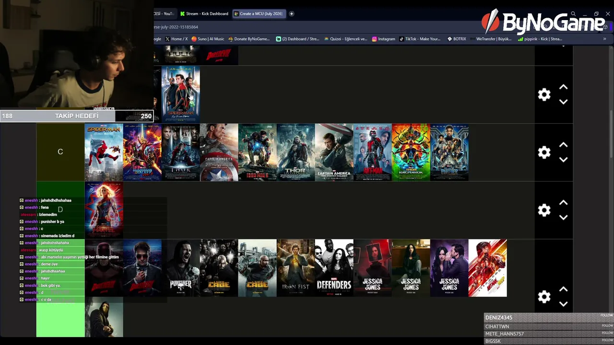Pick the Ant-Man poster in C tier
The image size is (614, 345).
pyautogui.click(x=373, y=152)
